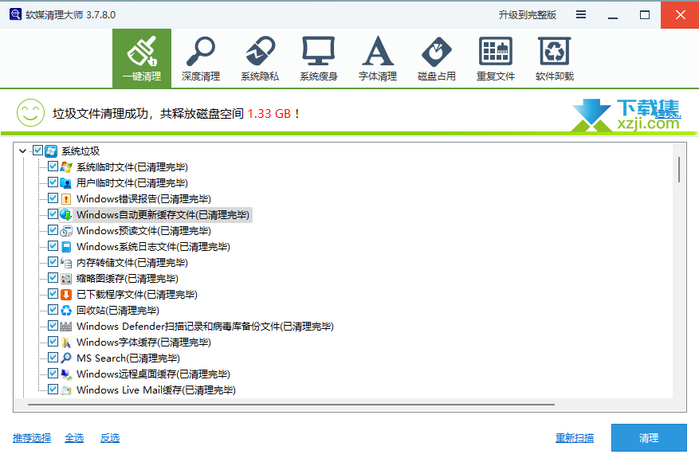Toggle the 缩略图缓存 checkbox
Viewport: 699px width, 462px height.
[53, 278]
